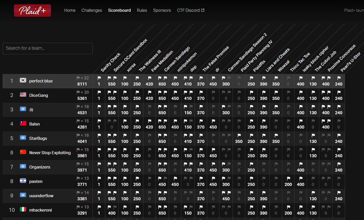Click DiceGang's xorsa solved flag icon
This screenshot has height=220, width=364.
pos(125,92)
